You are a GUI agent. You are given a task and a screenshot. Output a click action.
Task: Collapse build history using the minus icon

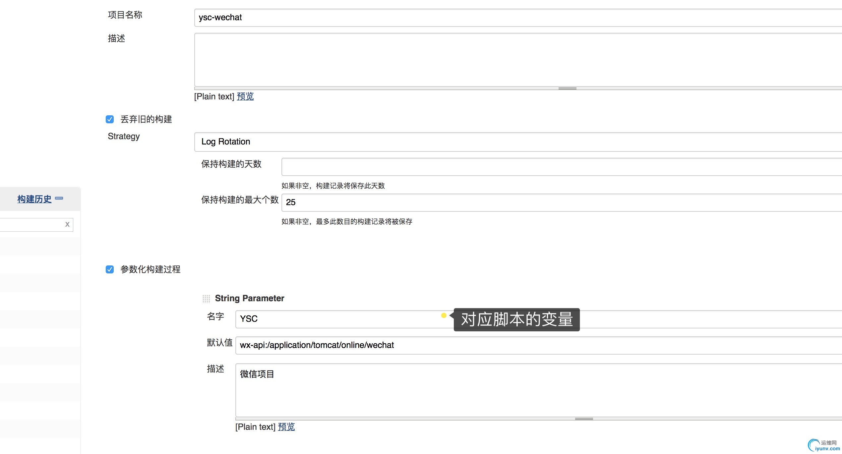[x=59, y=198]
